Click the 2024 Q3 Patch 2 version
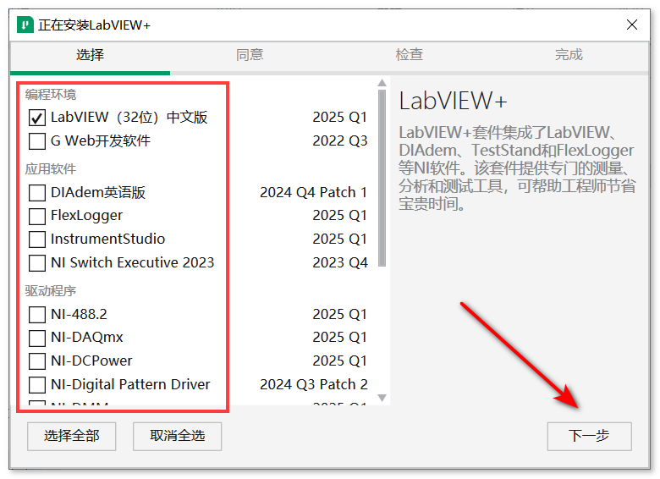The width and height of the screenshot is (660, 479). point(314,384)
